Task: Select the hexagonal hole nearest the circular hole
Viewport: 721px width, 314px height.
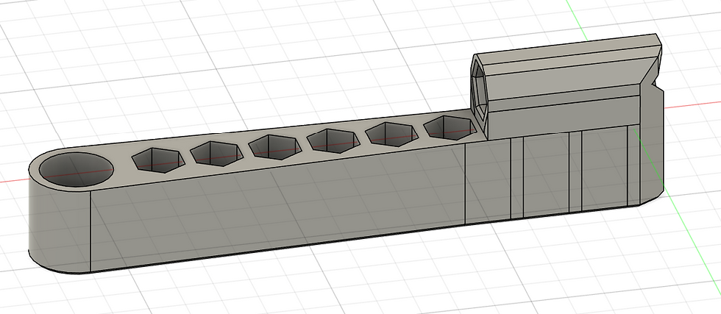Action: click(x=158, y=160)
